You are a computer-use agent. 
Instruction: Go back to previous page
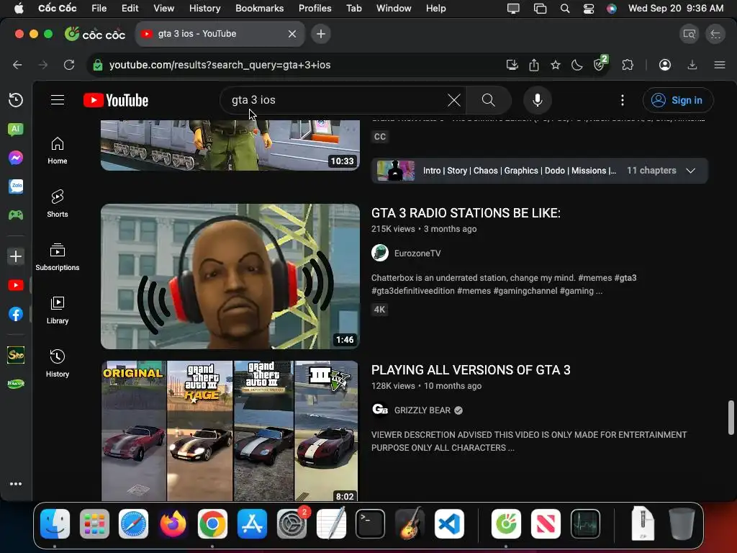tap(17, 65)
